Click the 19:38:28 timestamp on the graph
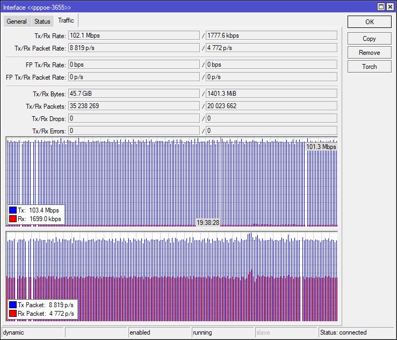397x340 pixels. click(x=207, y=222)
